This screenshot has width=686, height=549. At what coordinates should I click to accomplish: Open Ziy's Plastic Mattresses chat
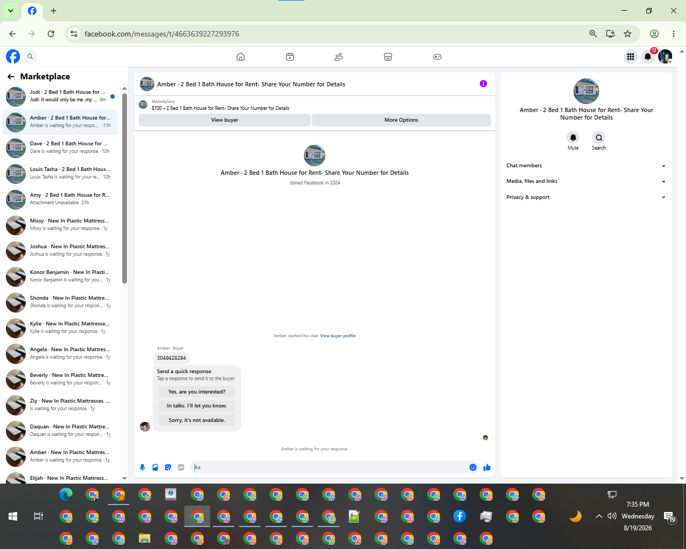(61, 405)
